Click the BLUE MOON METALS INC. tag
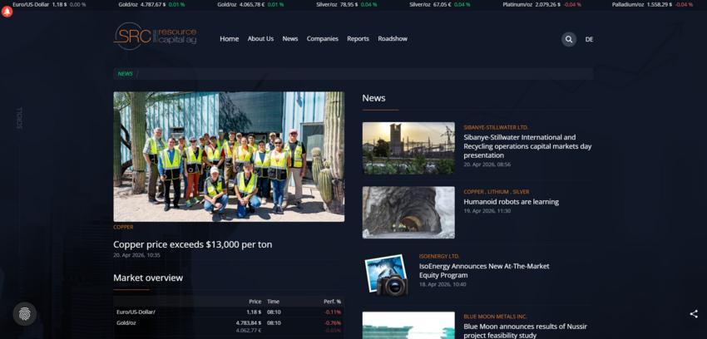This screenshot has height=339, width=707. (495, 317)
